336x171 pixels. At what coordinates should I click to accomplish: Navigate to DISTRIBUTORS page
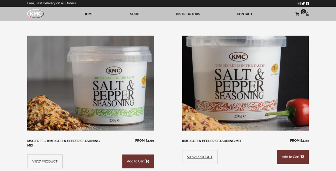[188, 14]
